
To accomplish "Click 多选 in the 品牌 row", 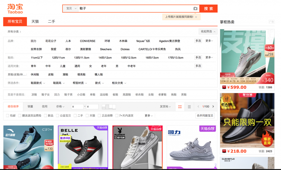I will (198, 41).
